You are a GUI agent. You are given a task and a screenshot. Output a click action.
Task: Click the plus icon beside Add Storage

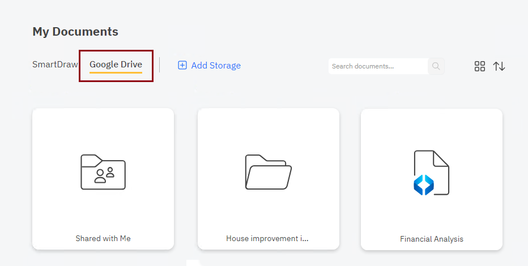[182, 65]
